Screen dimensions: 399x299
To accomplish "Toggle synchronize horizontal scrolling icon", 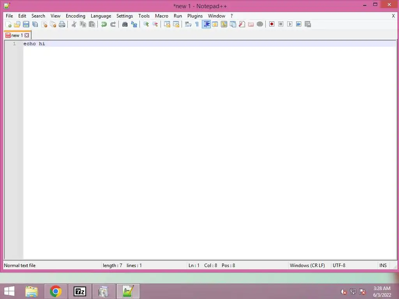I will pyautogui.click(x=176, y=24).
